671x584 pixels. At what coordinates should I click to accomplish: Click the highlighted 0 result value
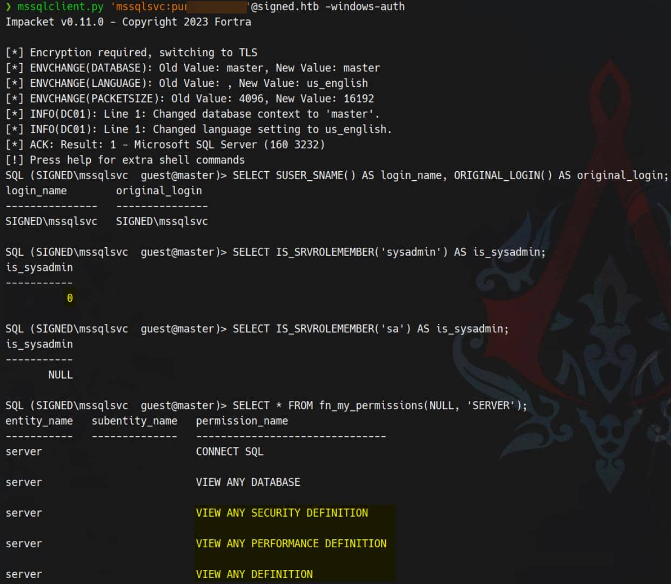(70, 298)
